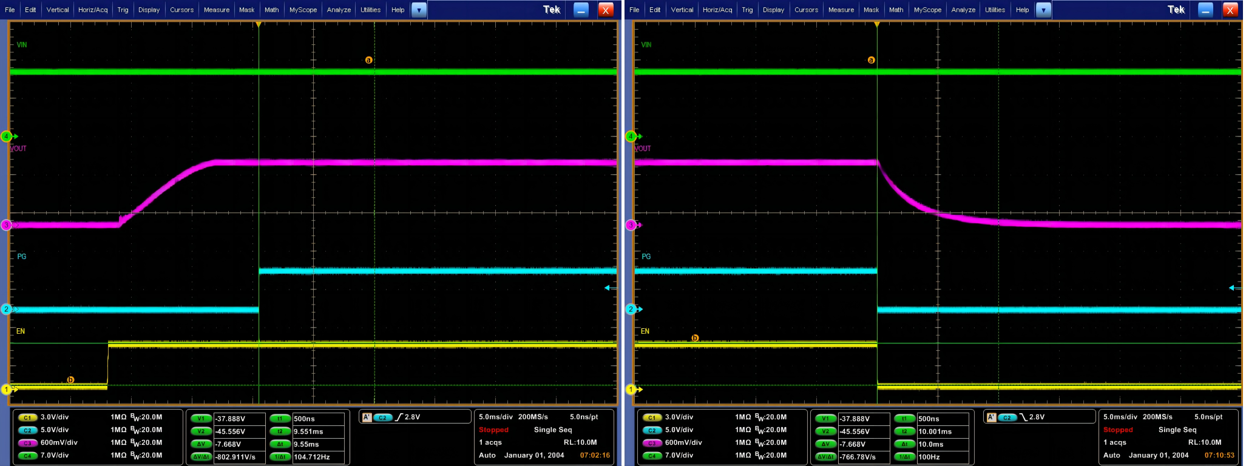Screen dimensions: 1246x466
Task: Select the ΔV cursor badge in left scope
Action: (201, 444)
